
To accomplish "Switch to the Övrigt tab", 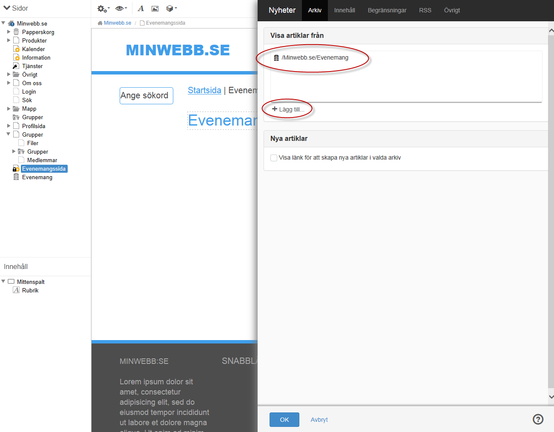I will 452,10.
